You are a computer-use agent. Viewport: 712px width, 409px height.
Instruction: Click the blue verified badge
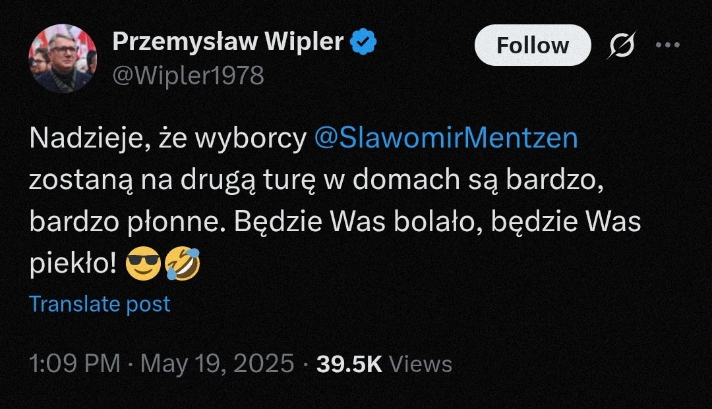(363, 41)
